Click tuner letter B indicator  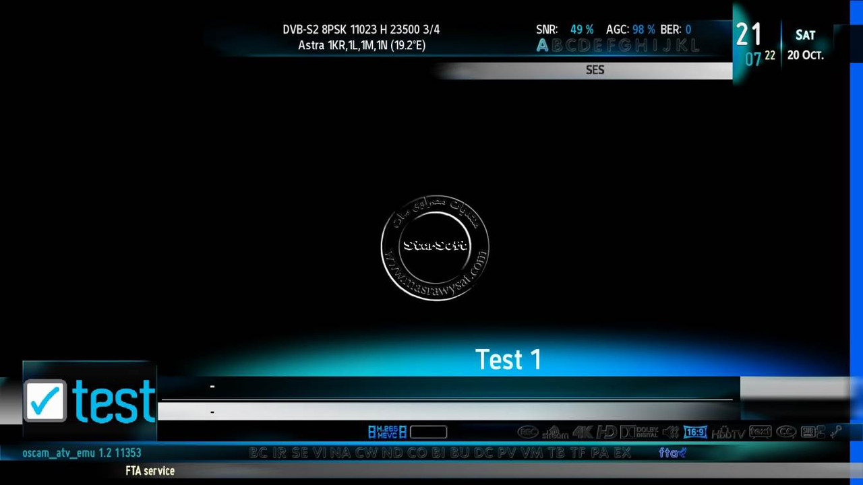557,46
